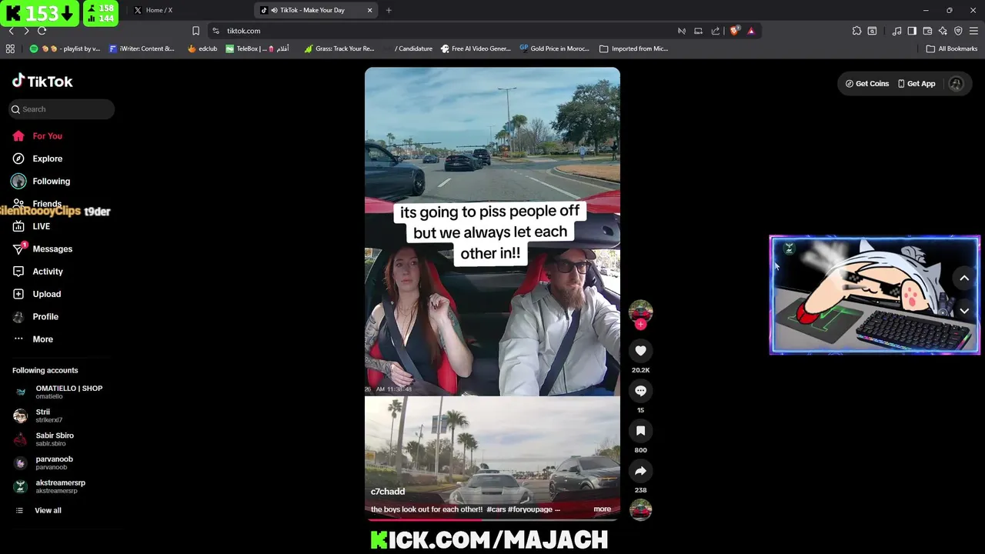Image resolution: width=985 pixels, height=554 pixels.
Task: Switch to the Home / X browser tab
Action: (189, 10)
